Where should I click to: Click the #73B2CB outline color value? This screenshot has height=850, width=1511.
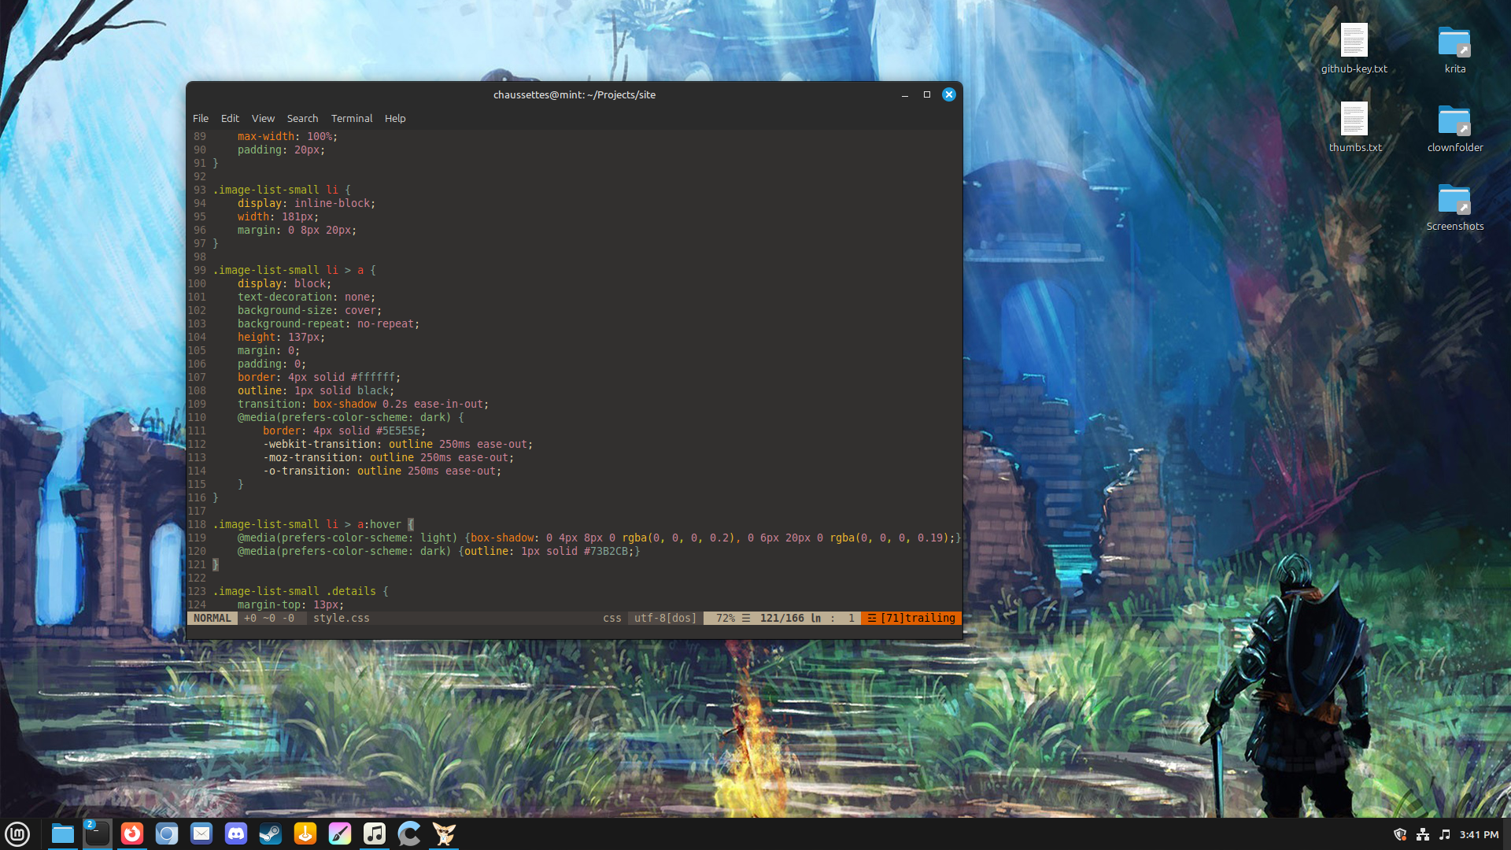click(x=606, y=552)
